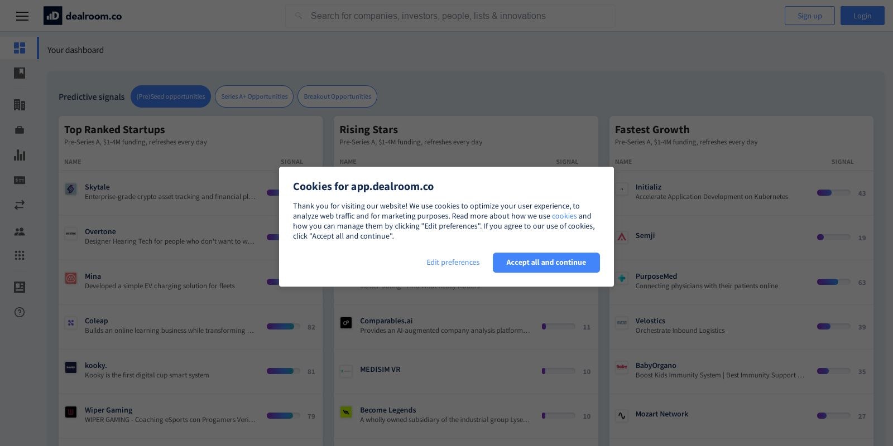
Task: Click the Velostics company logo
Action: pos(622,323)
